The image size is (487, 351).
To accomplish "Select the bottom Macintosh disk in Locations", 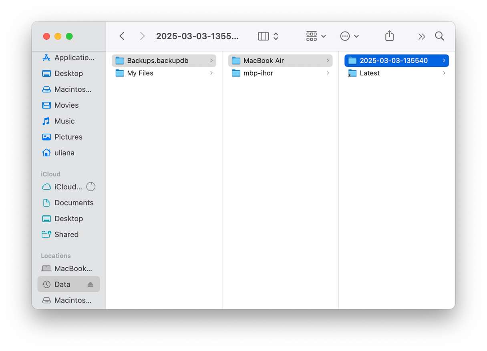I will tap(68, 300).
